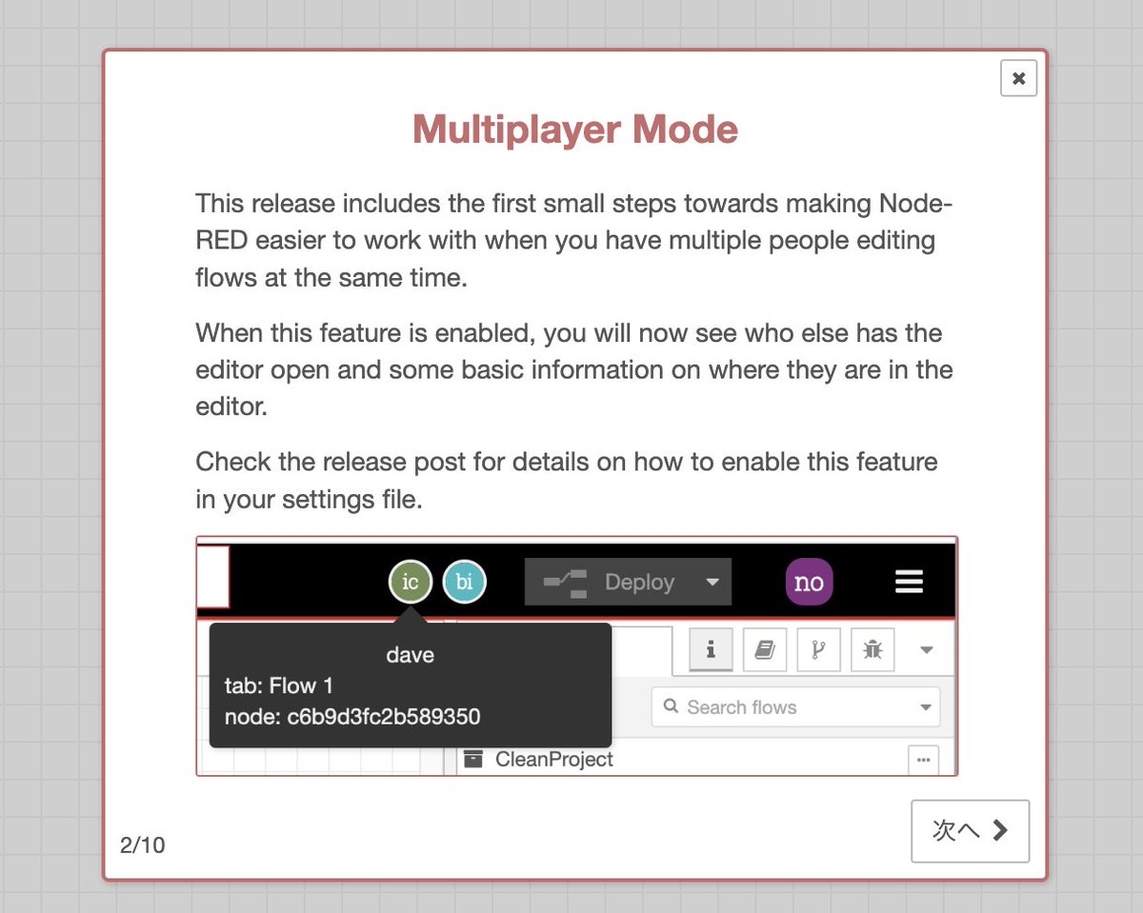Click the 次へ next button
Screen dimensions: 1143x913
(970, 831)
